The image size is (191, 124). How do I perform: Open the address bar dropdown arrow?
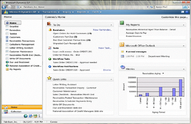(x=147, y=7)
